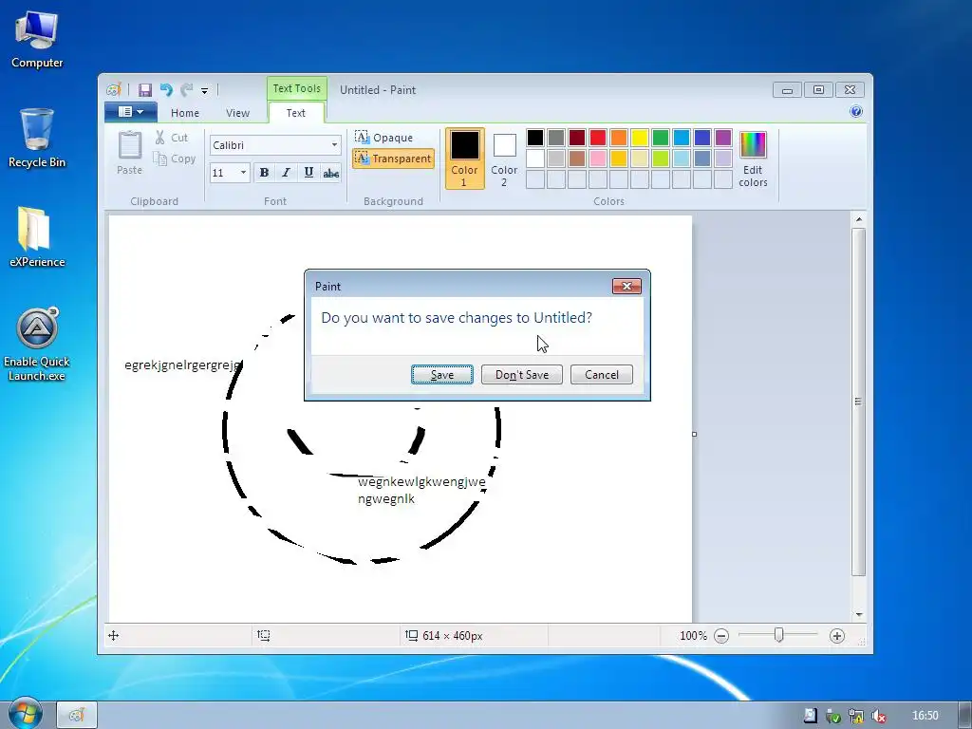Image resolution: width=972 pixels, height=729 pixels.
Task: Open Edit colors dialog
Action: [x=753, y=159]
